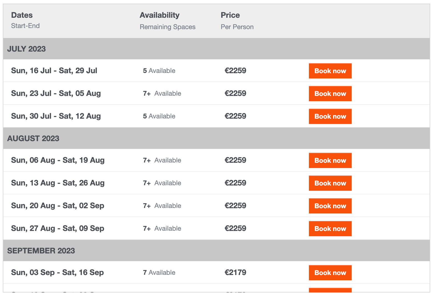Book the 23 Jul - 05 Aug trip
433x295 pixels.
(x=330, y=93)
